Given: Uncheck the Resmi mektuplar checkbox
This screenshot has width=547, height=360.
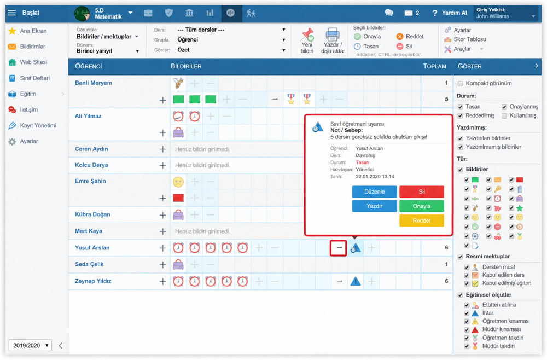Looking at the screenshot, I should pyautogui.click(x=460, y=257).
